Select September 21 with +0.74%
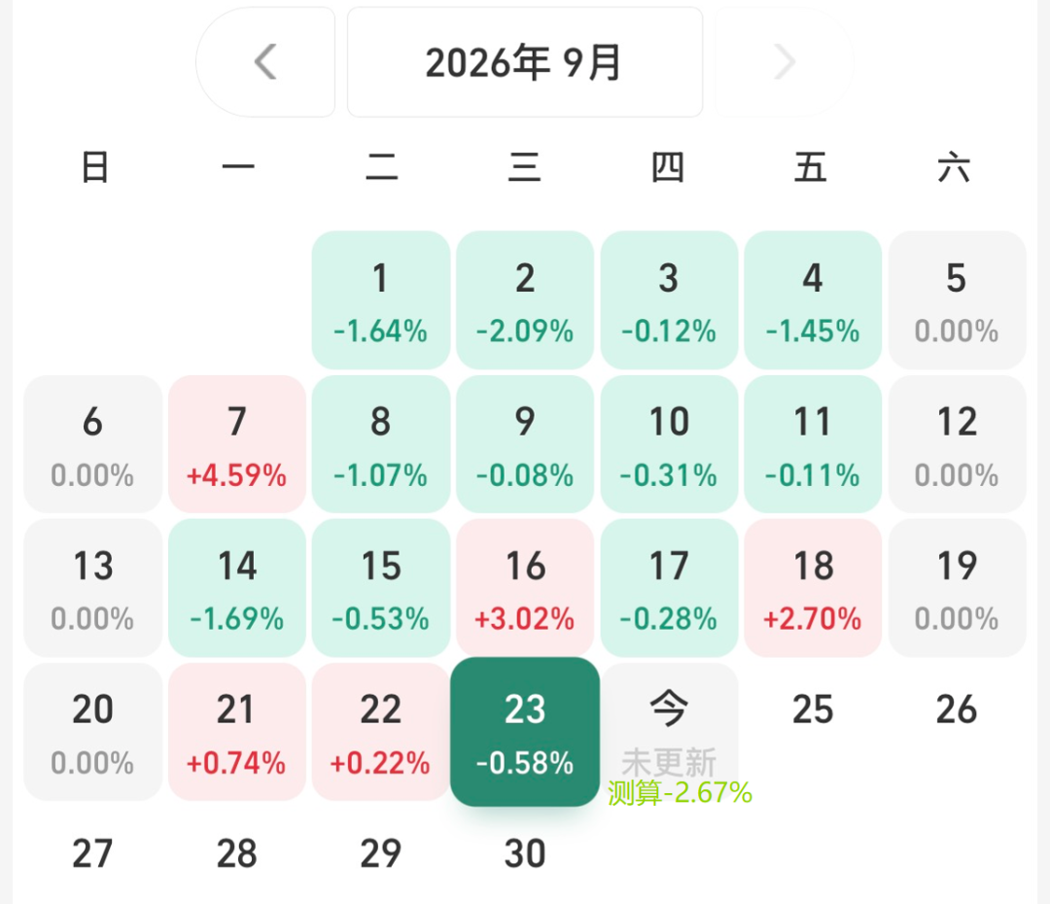Screen dimensions: 1050x904 [x=237, y=732]
